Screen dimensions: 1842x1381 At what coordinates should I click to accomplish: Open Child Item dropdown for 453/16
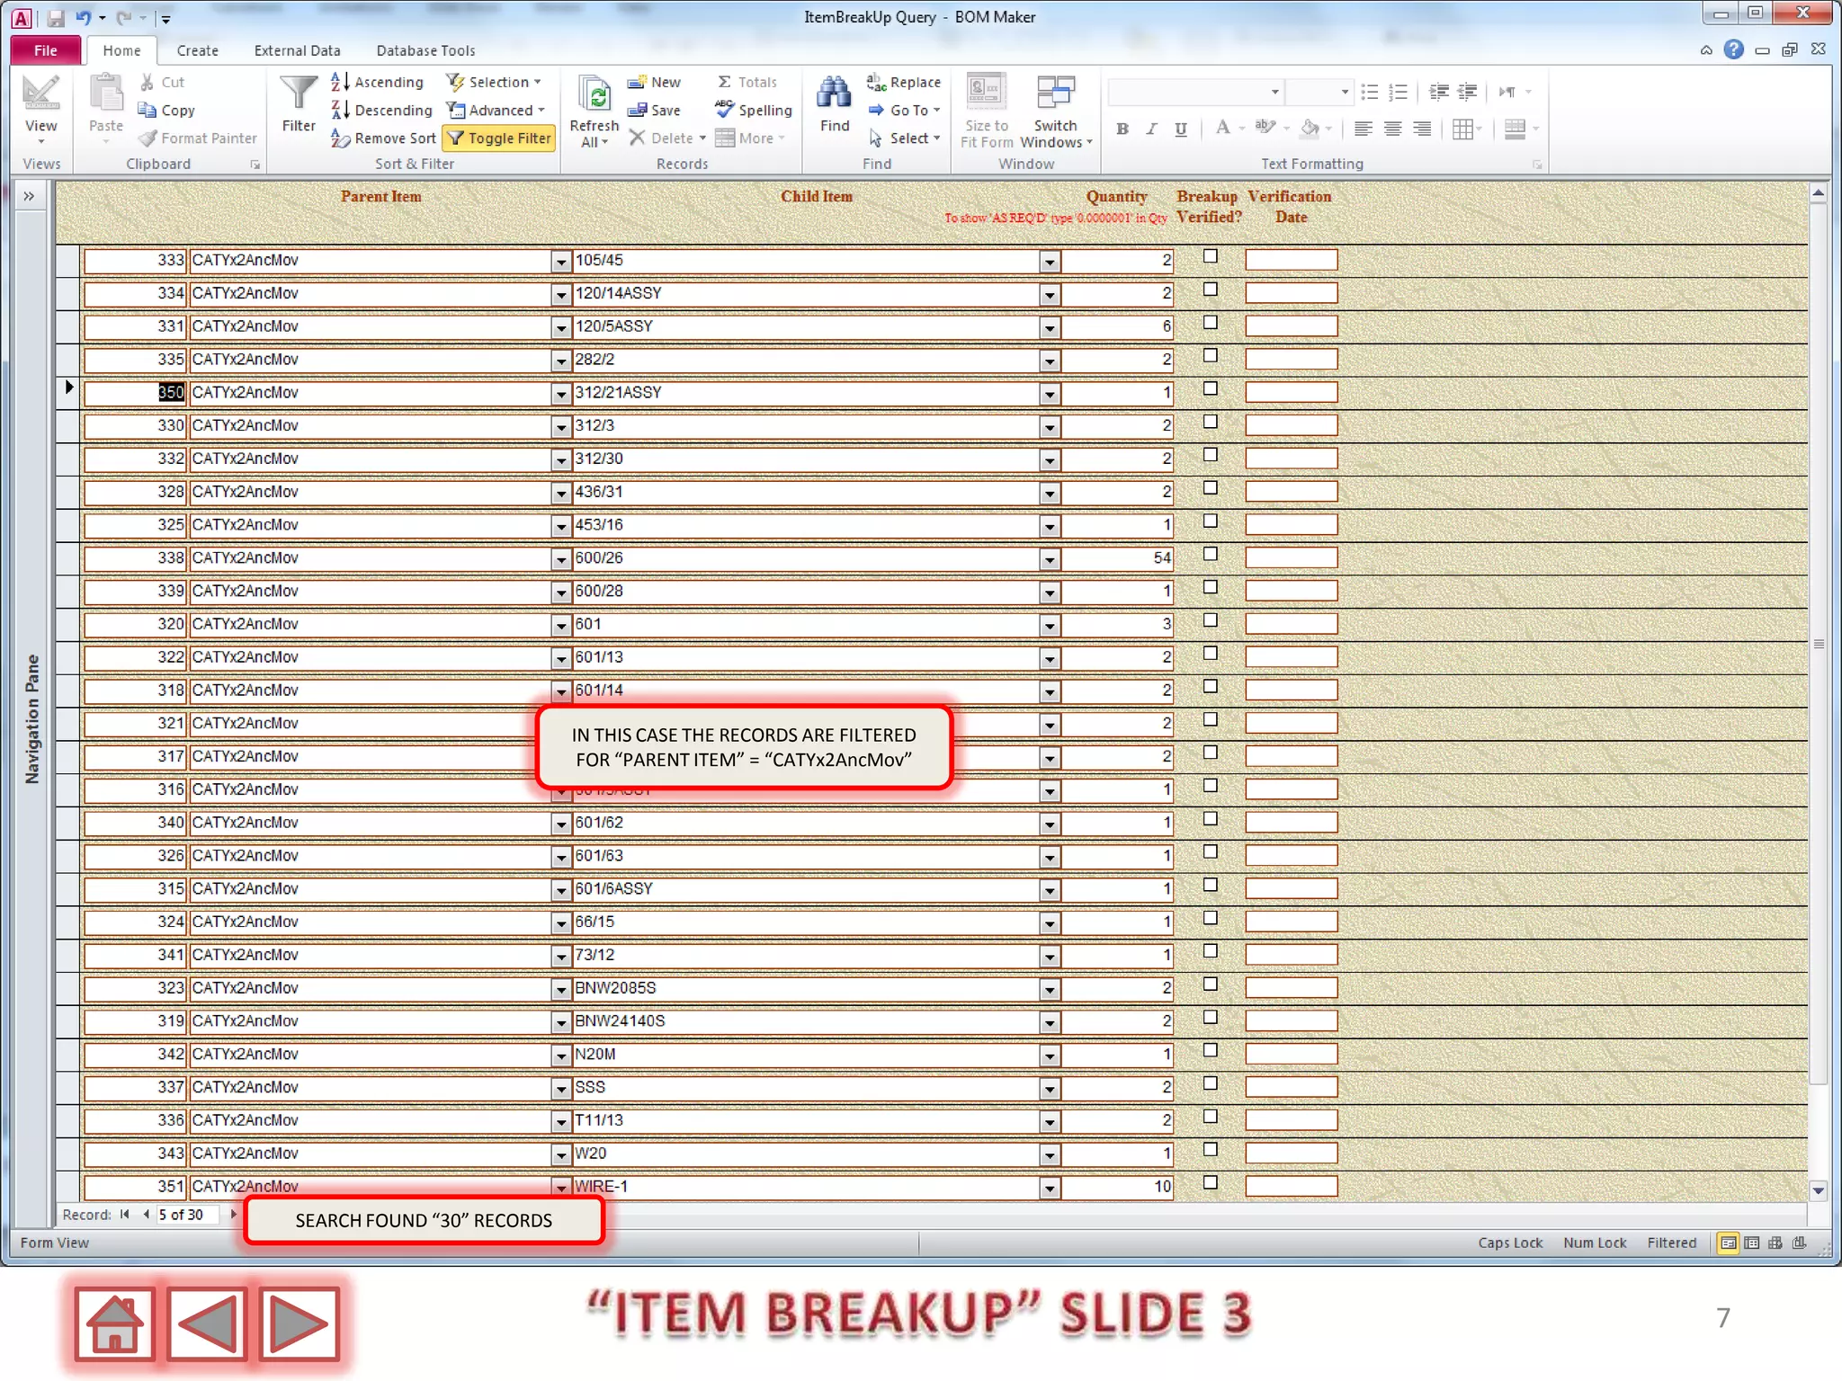pos(1050,526)
